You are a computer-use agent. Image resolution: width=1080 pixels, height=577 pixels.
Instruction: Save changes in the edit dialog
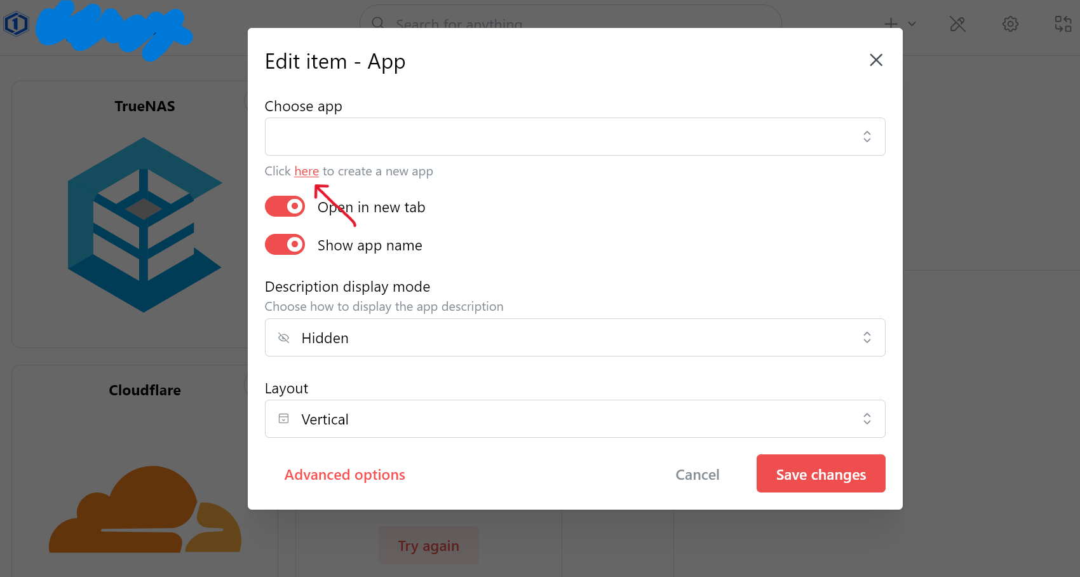(x=820, y=473)
